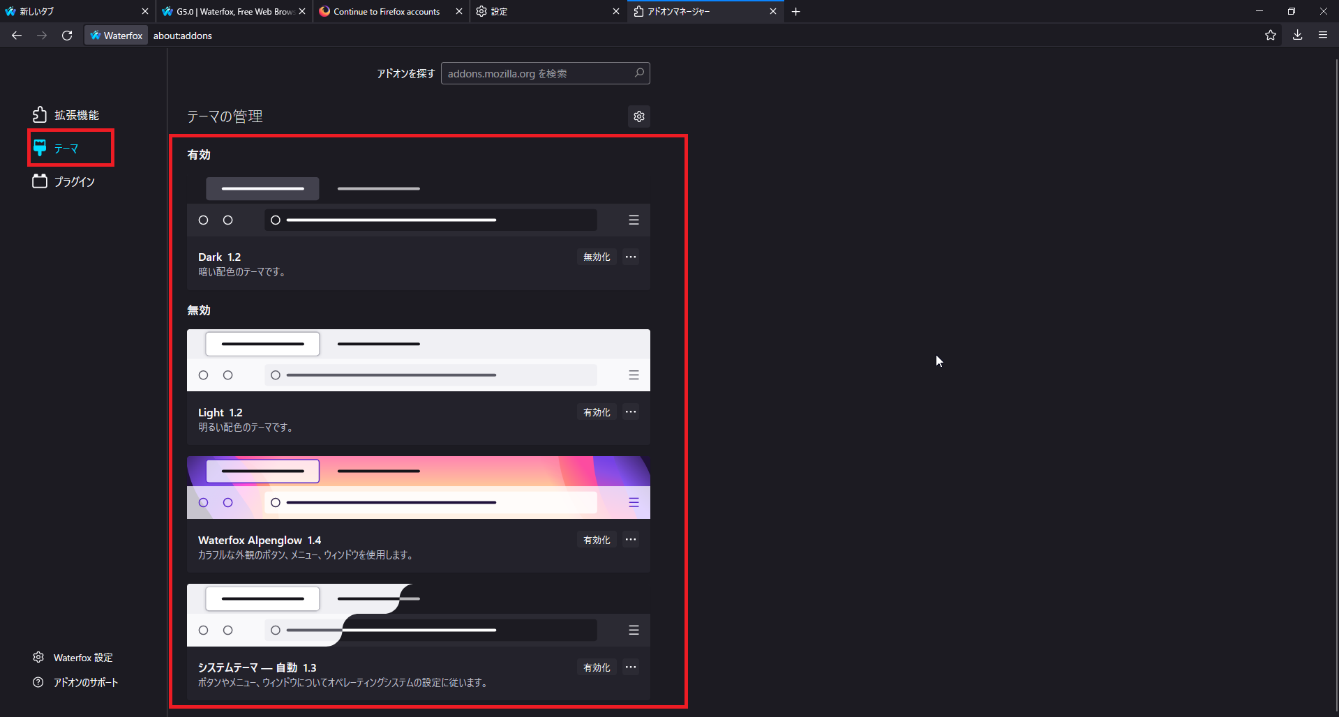Restore down the Waterfox window
This screenshot has height=717, width=1339.
(x=1292, y=11)
